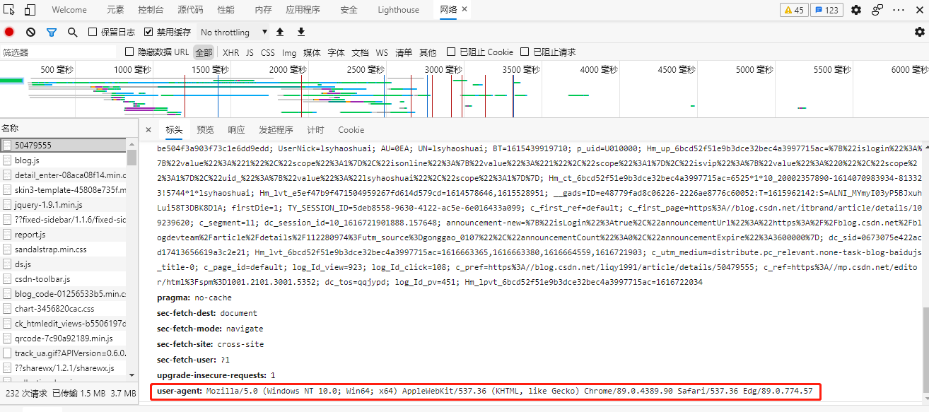Clear all captured network requests

[x=29, y=32]
